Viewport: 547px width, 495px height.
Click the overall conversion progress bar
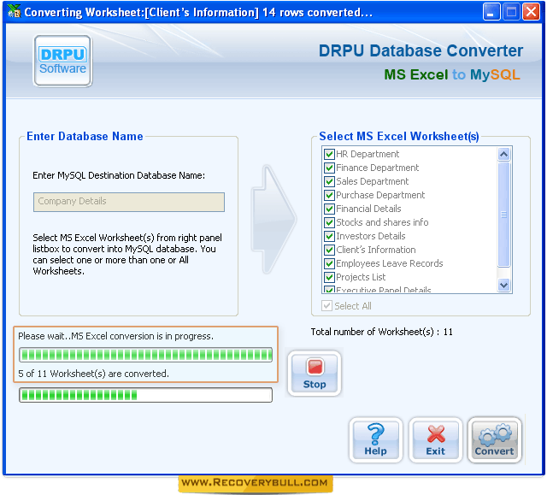146,395
